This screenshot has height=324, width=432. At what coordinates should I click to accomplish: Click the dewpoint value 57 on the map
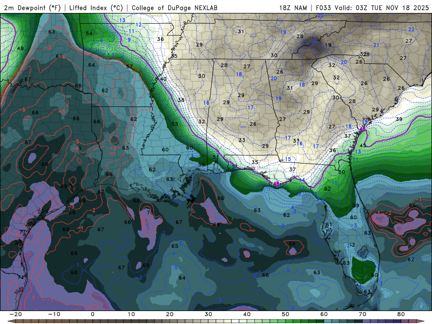pyautogui.click(x=130, y=66)
